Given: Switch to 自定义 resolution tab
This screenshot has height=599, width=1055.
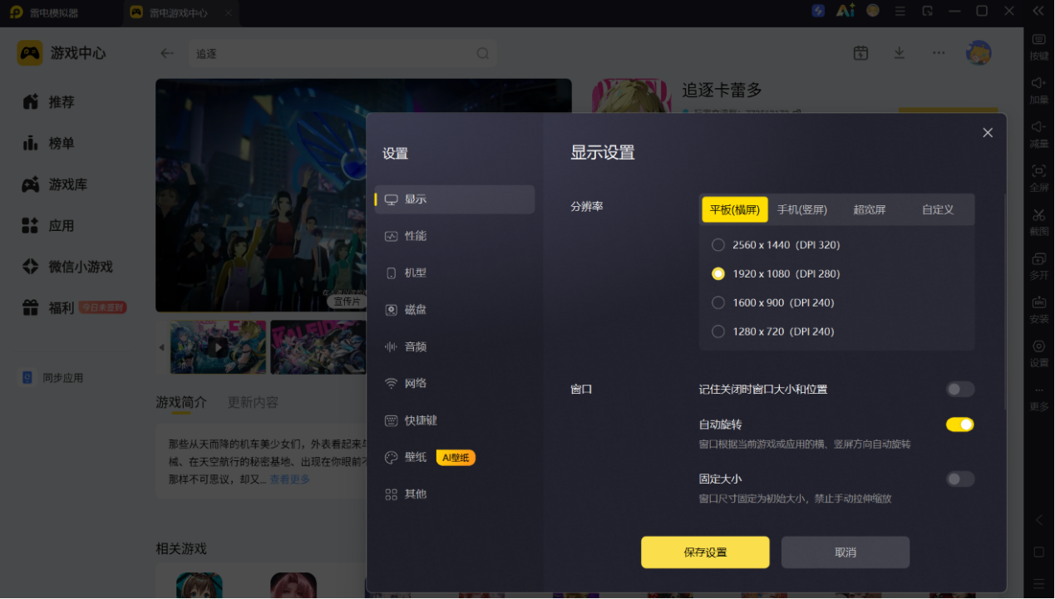Looking at the screenshot, I should (x=938, y=209).
